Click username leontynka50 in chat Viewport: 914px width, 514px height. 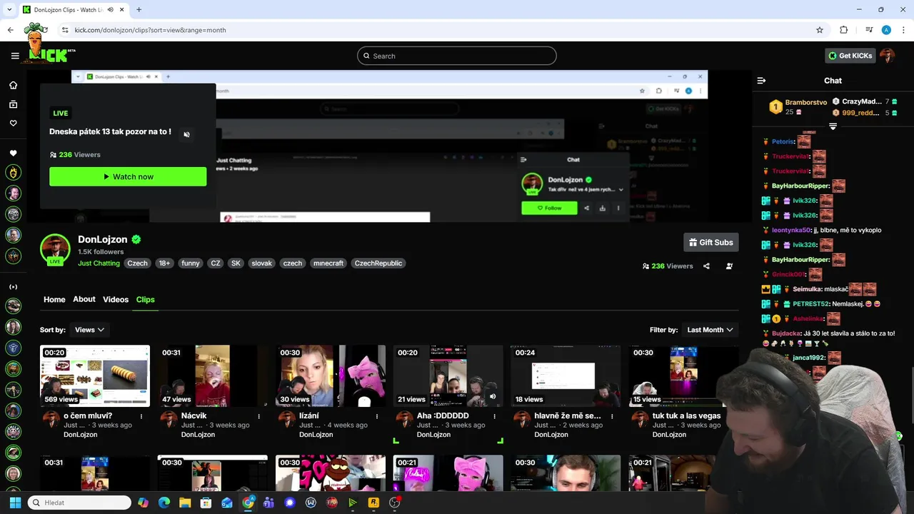pyautogui.click(x=791, y=231)
